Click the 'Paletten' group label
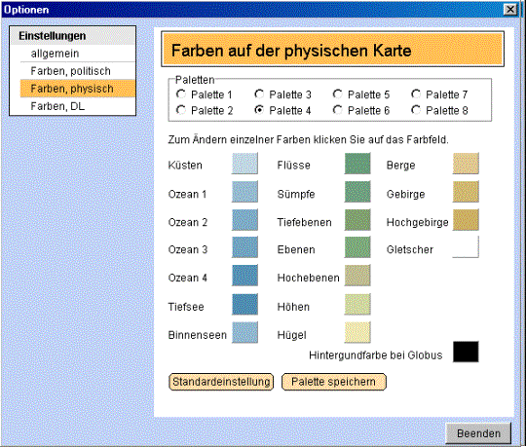526x447 pixels. (195, 80)
